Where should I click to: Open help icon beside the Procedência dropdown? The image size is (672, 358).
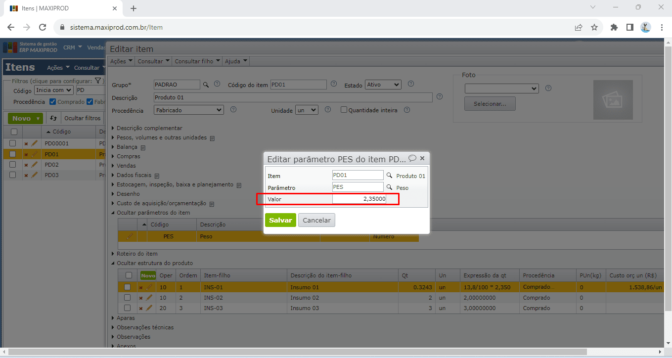coord(233,109)
